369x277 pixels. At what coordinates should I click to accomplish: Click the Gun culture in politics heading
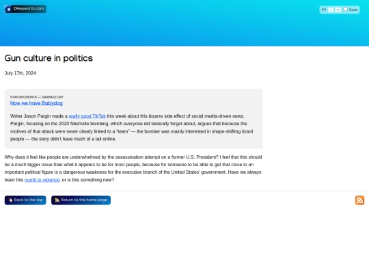[x=49, y=58]
